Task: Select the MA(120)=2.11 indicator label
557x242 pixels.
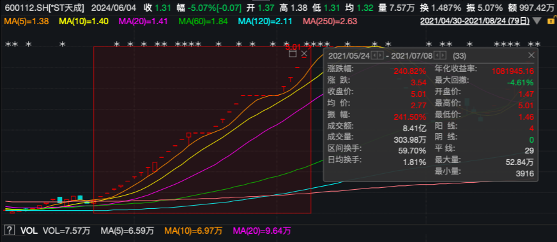Action: coord(264,21)
